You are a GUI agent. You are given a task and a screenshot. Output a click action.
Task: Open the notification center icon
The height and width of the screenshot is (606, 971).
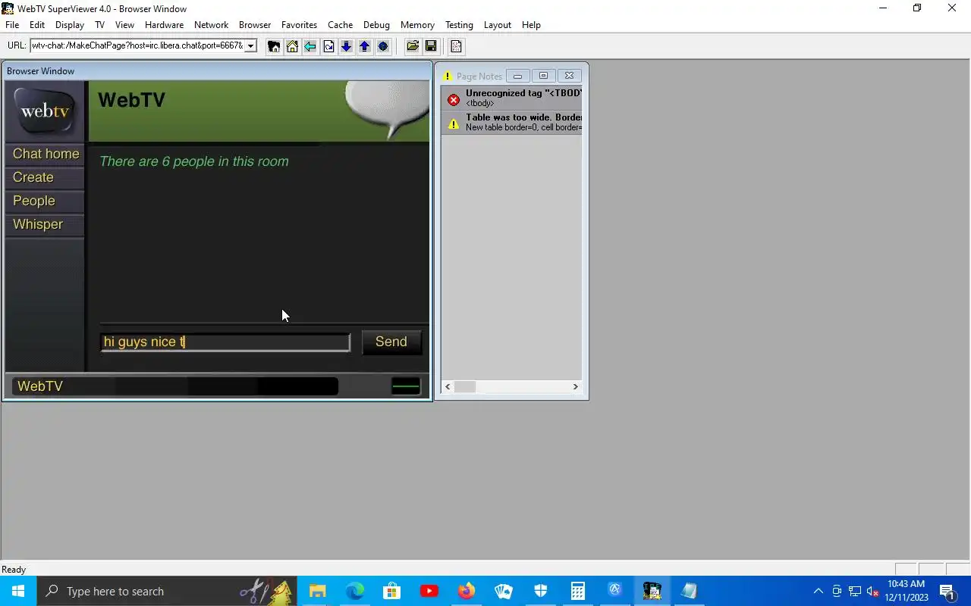[947, 591]
